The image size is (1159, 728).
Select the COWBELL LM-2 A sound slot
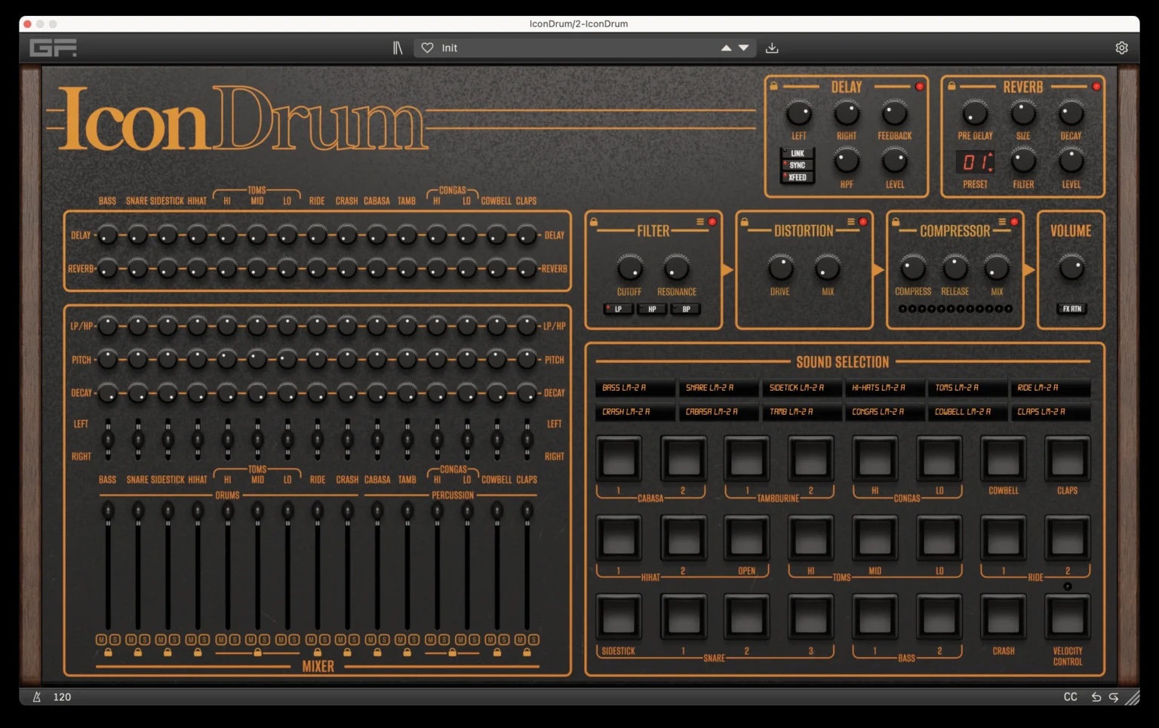coord(967,412)
